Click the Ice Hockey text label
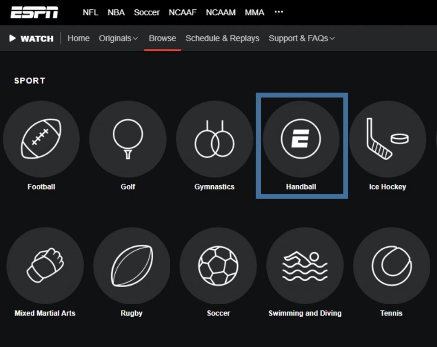This screenshot has width=437, height=347. [x=387, y=187]
